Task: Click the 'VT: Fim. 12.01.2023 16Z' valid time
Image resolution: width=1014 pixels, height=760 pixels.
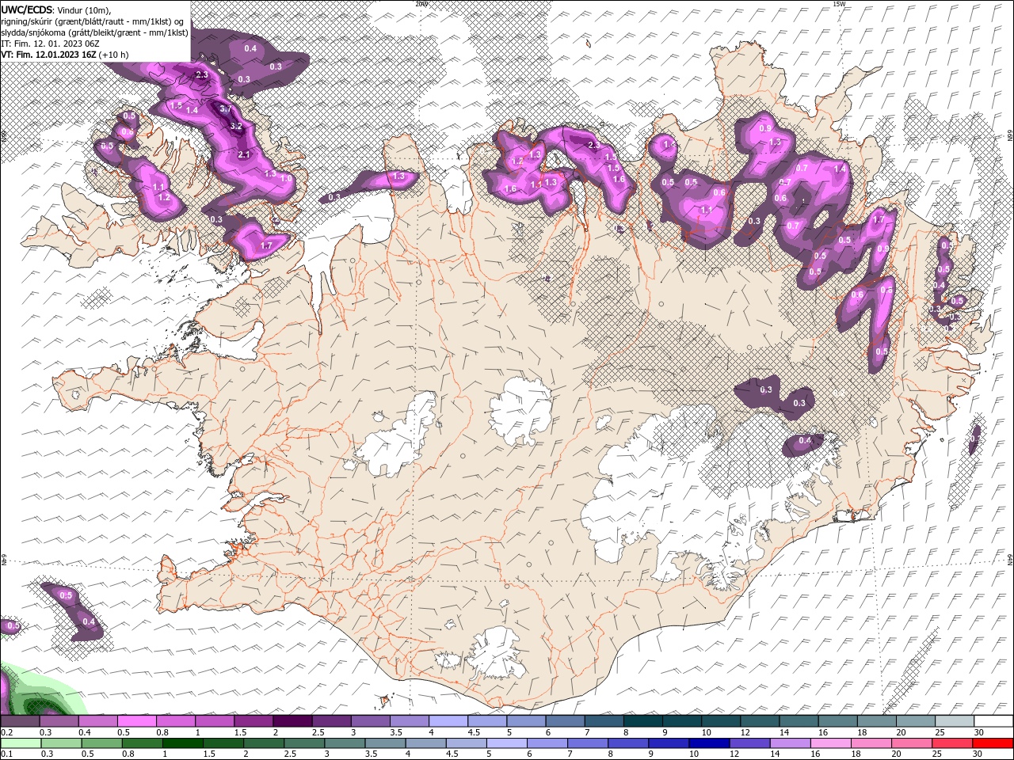Action: (48, 55)
